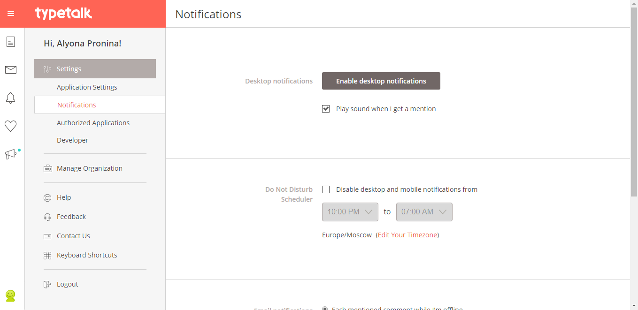Click the bell notifications icon
The image size is (638, 310).
coord(10,98)
